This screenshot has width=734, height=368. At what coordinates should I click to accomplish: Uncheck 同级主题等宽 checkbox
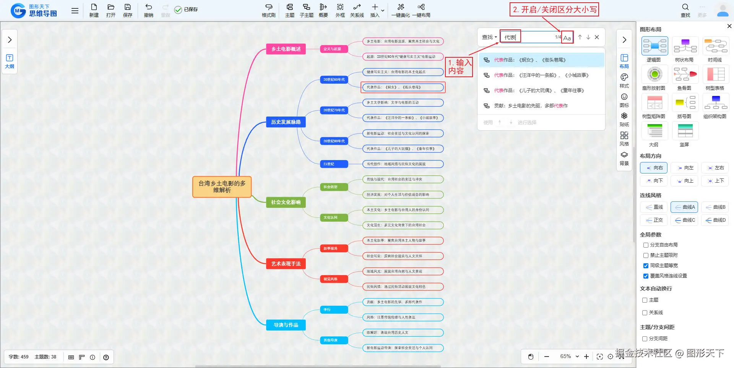click(646, 266)
